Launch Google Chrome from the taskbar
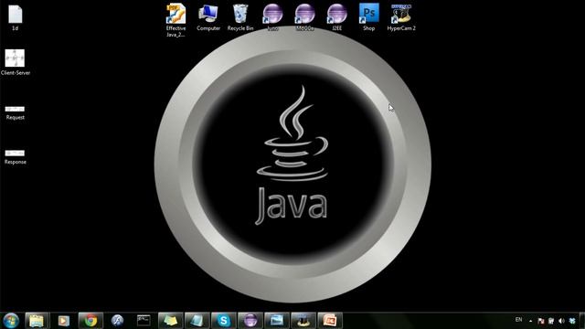 90,321
